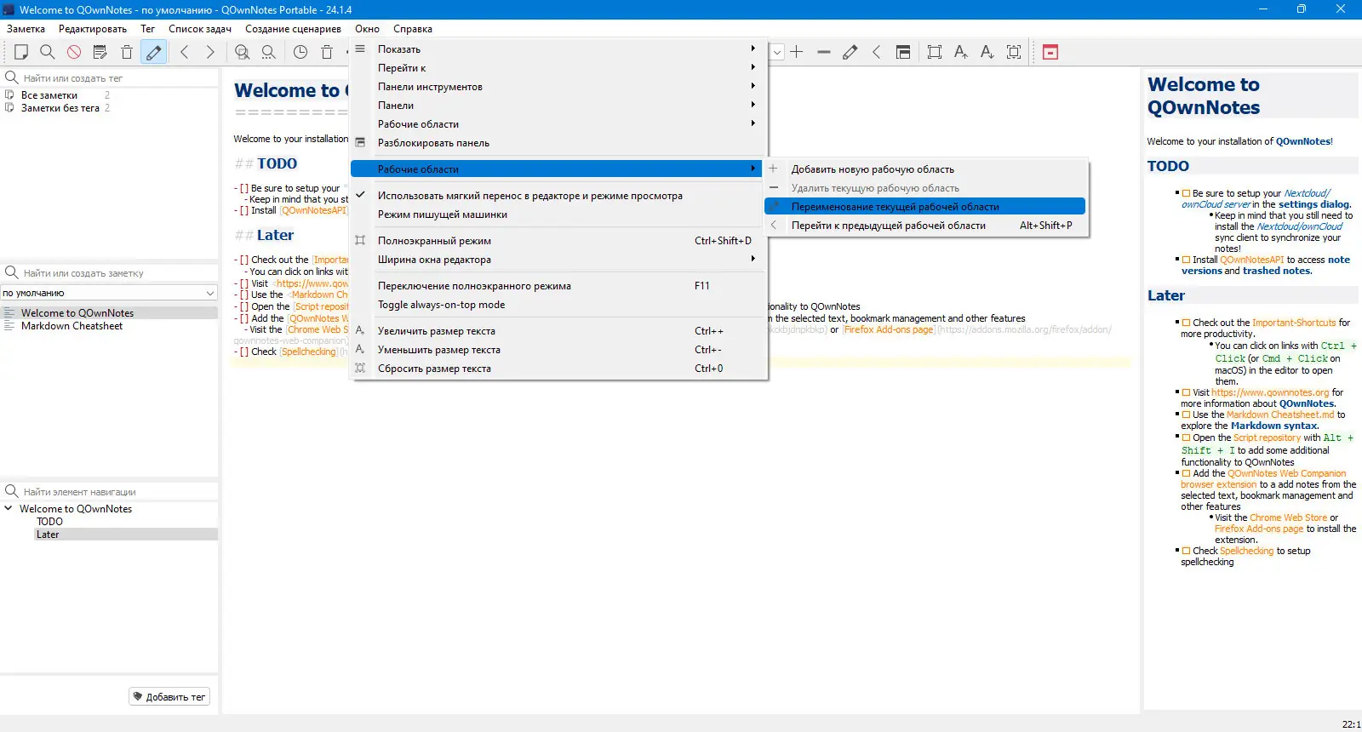
Task: Click the previous-workspace arrow after the rename pencil
Action: click(876, 52)
